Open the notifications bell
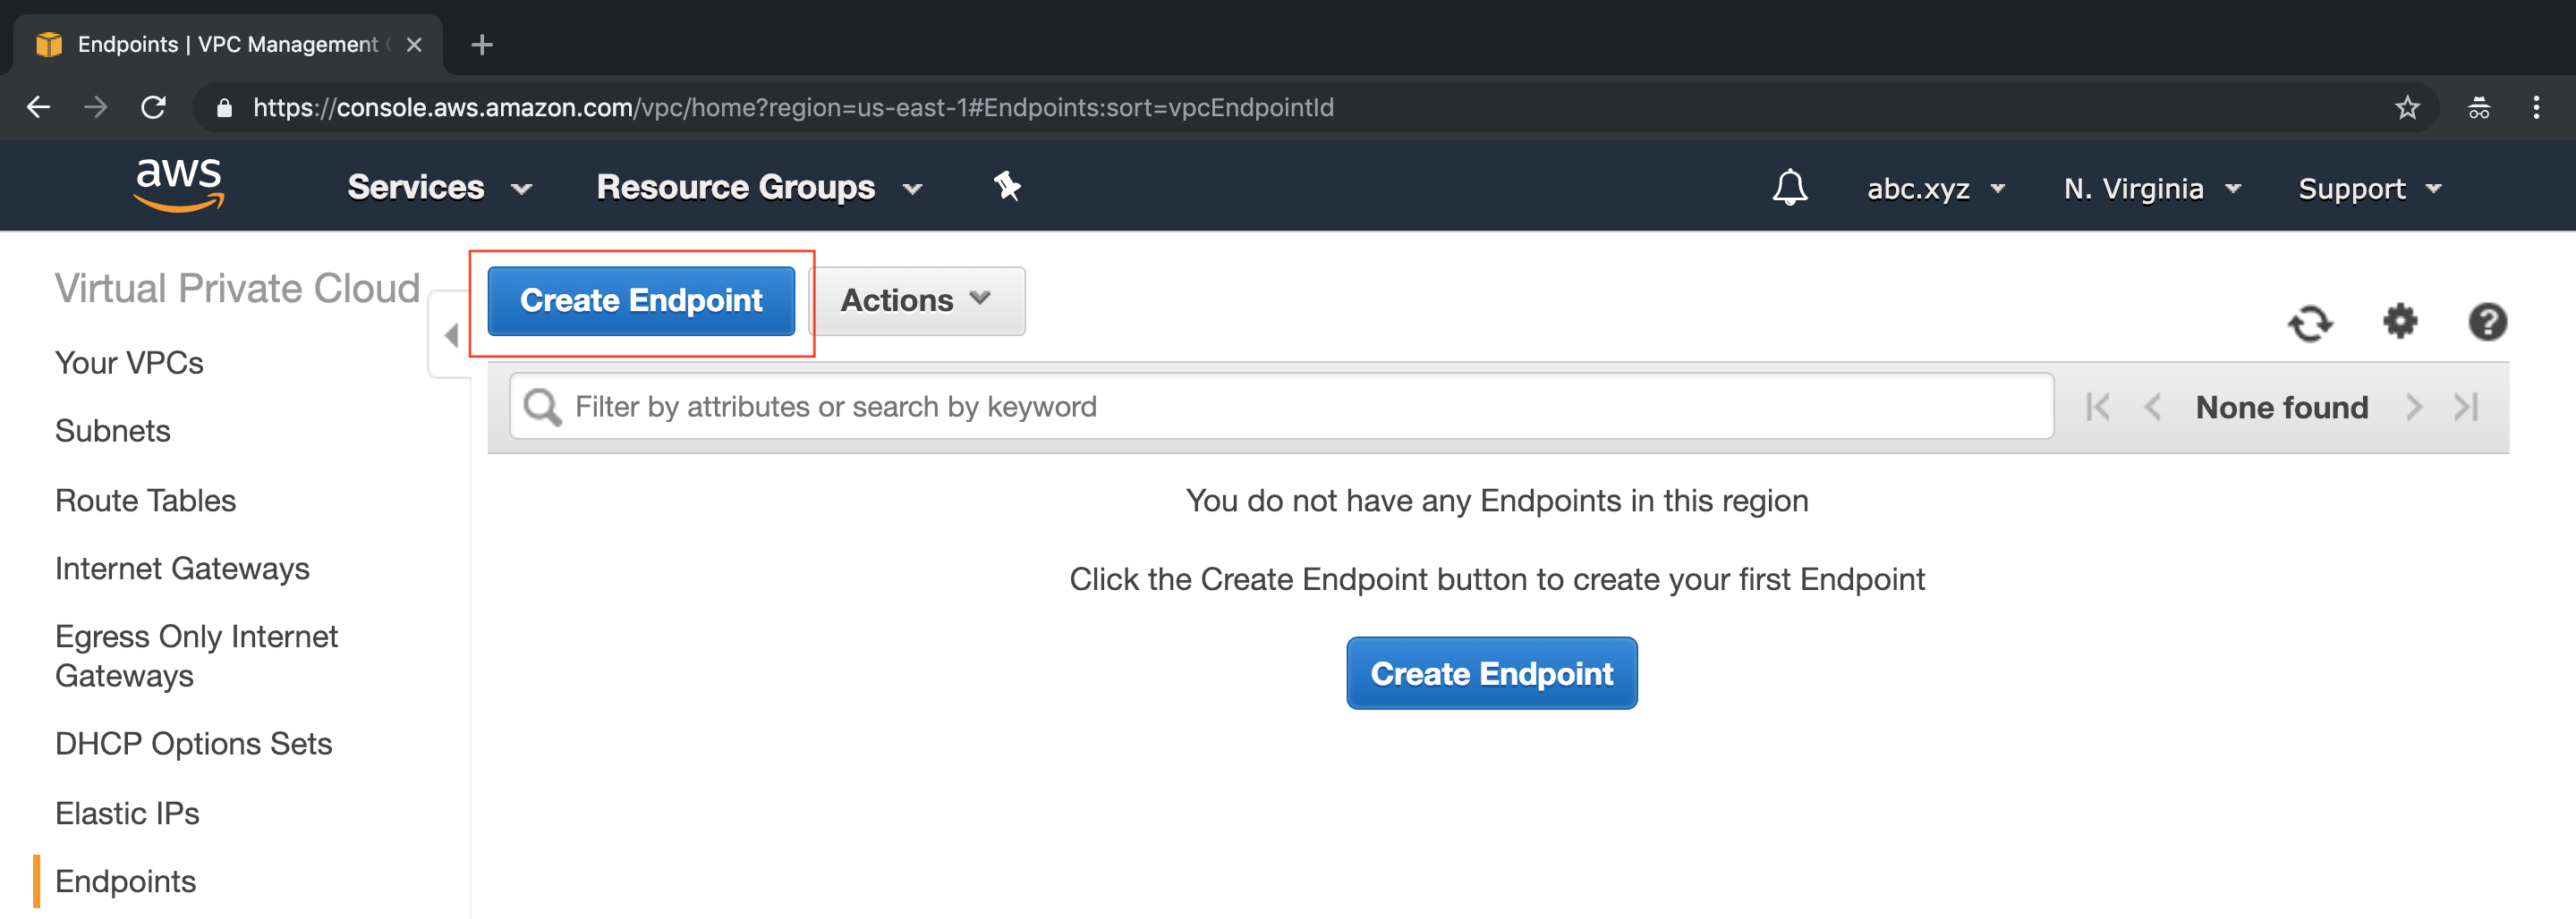The image size is (2576, 919). click(1789, 188)
